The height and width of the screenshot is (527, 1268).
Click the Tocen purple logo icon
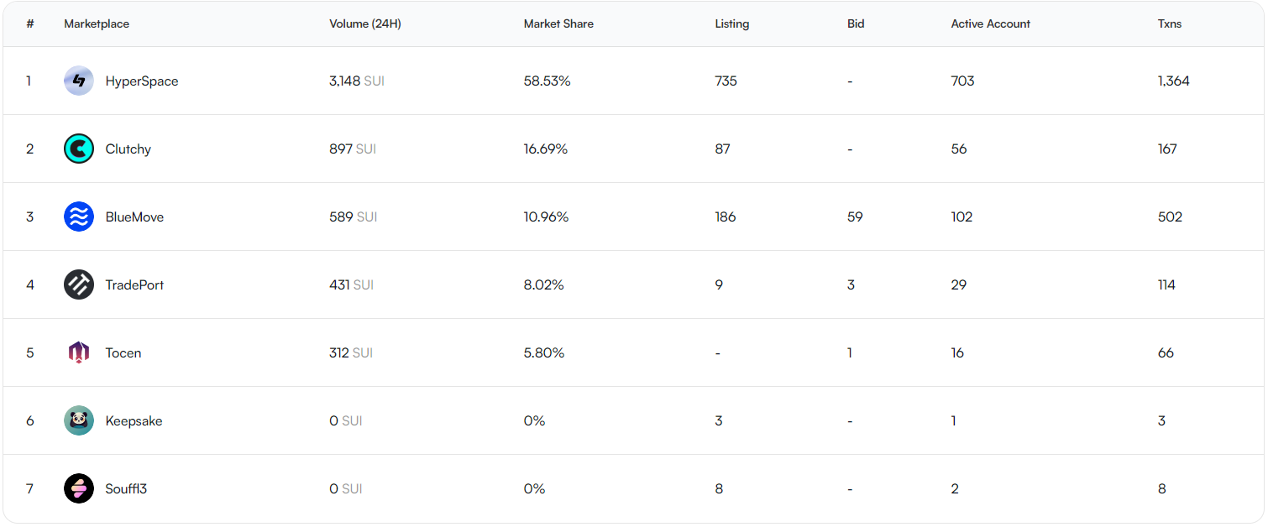click(79, 352)
